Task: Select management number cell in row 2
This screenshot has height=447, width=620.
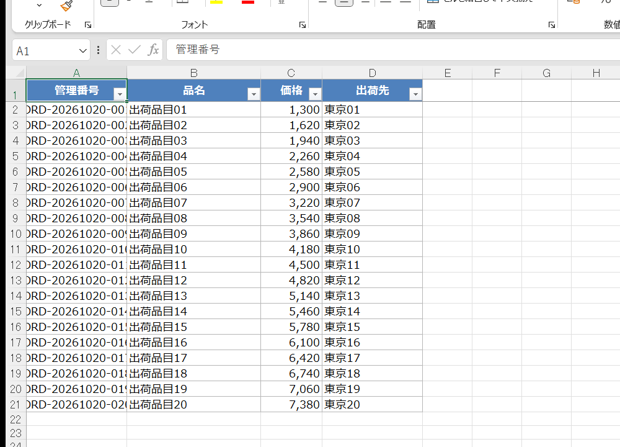Action: [x=76, y=110]
